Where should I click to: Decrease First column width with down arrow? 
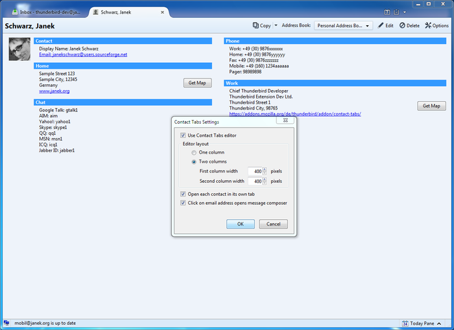click(x=265, y=173)
